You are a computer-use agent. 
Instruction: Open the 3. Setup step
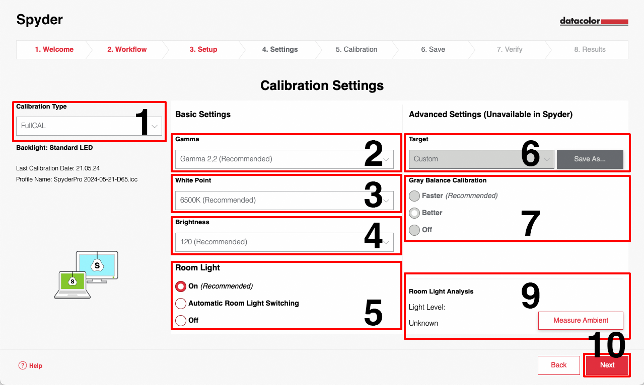click(203, 50)
